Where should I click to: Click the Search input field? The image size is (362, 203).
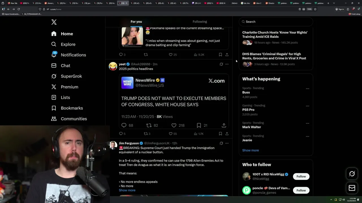[x=276, y=22]
